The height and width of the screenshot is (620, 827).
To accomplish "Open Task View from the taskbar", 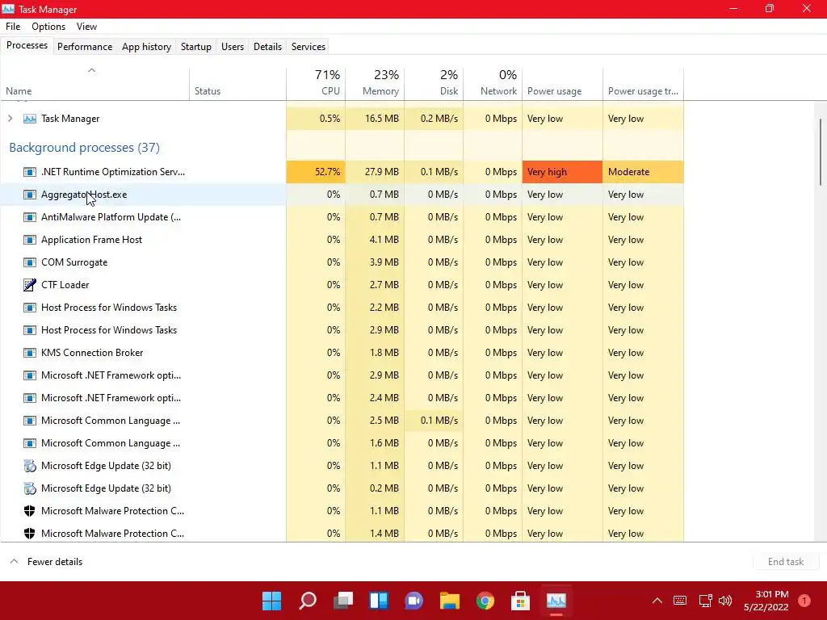I will pyautogui.click(x=342, y=601).
